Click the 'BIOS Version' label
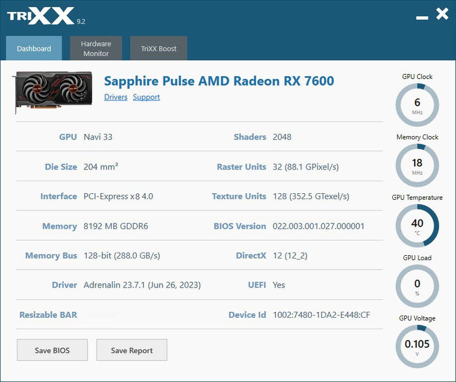Screen dimensions: 456x382 pos(240,226)
